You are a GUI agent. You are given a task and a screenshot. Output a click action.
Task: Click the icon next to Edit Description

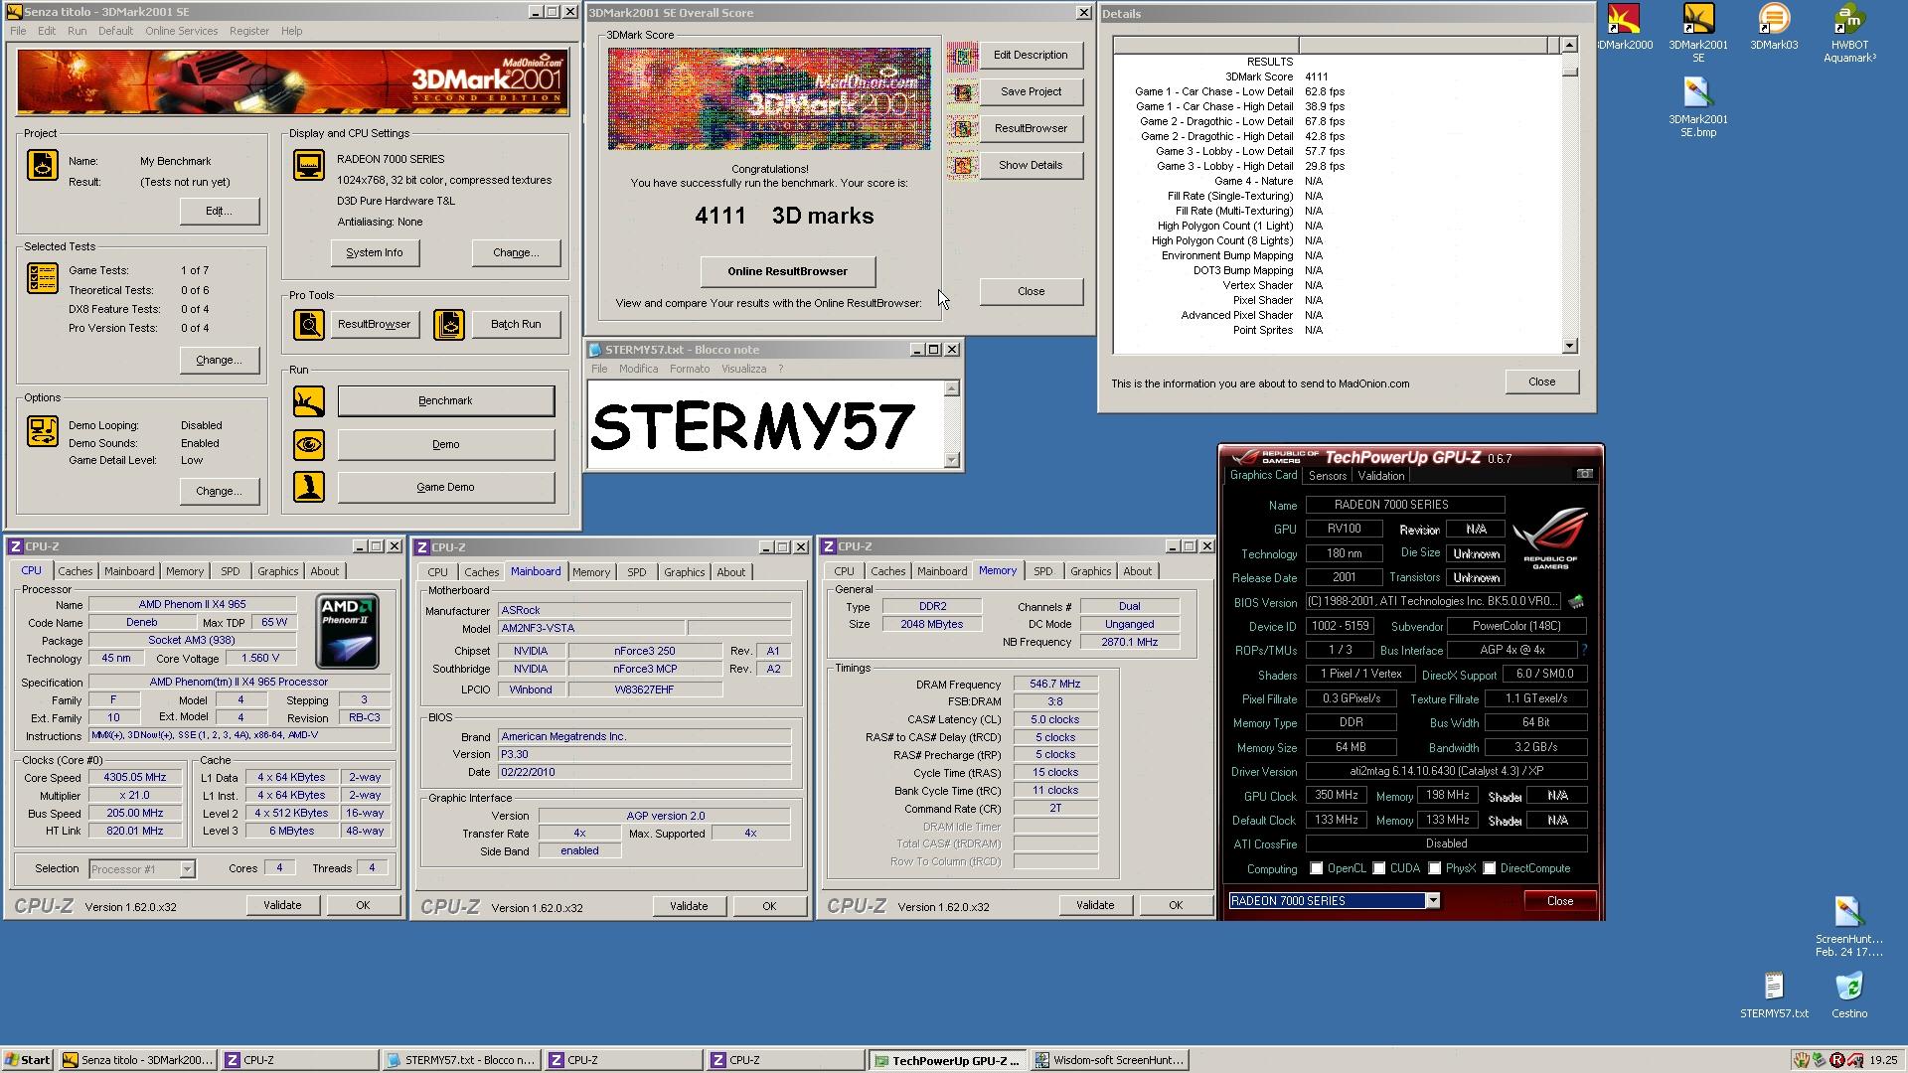point(962,57)
